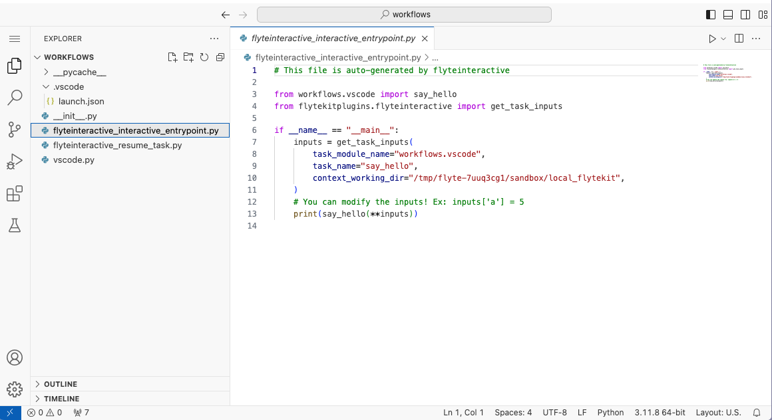Click the Python language mode in status bar
The width and height of the screenshot is (772, 420).
coord(610,412)
